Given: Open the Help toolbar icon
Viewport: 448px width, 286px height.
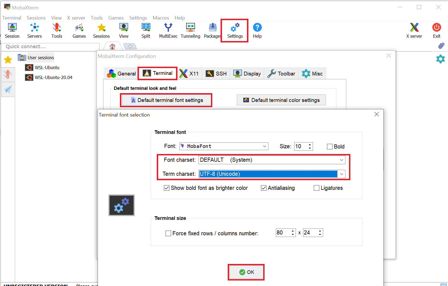Looking at the screenshot, I should [257, 31].
